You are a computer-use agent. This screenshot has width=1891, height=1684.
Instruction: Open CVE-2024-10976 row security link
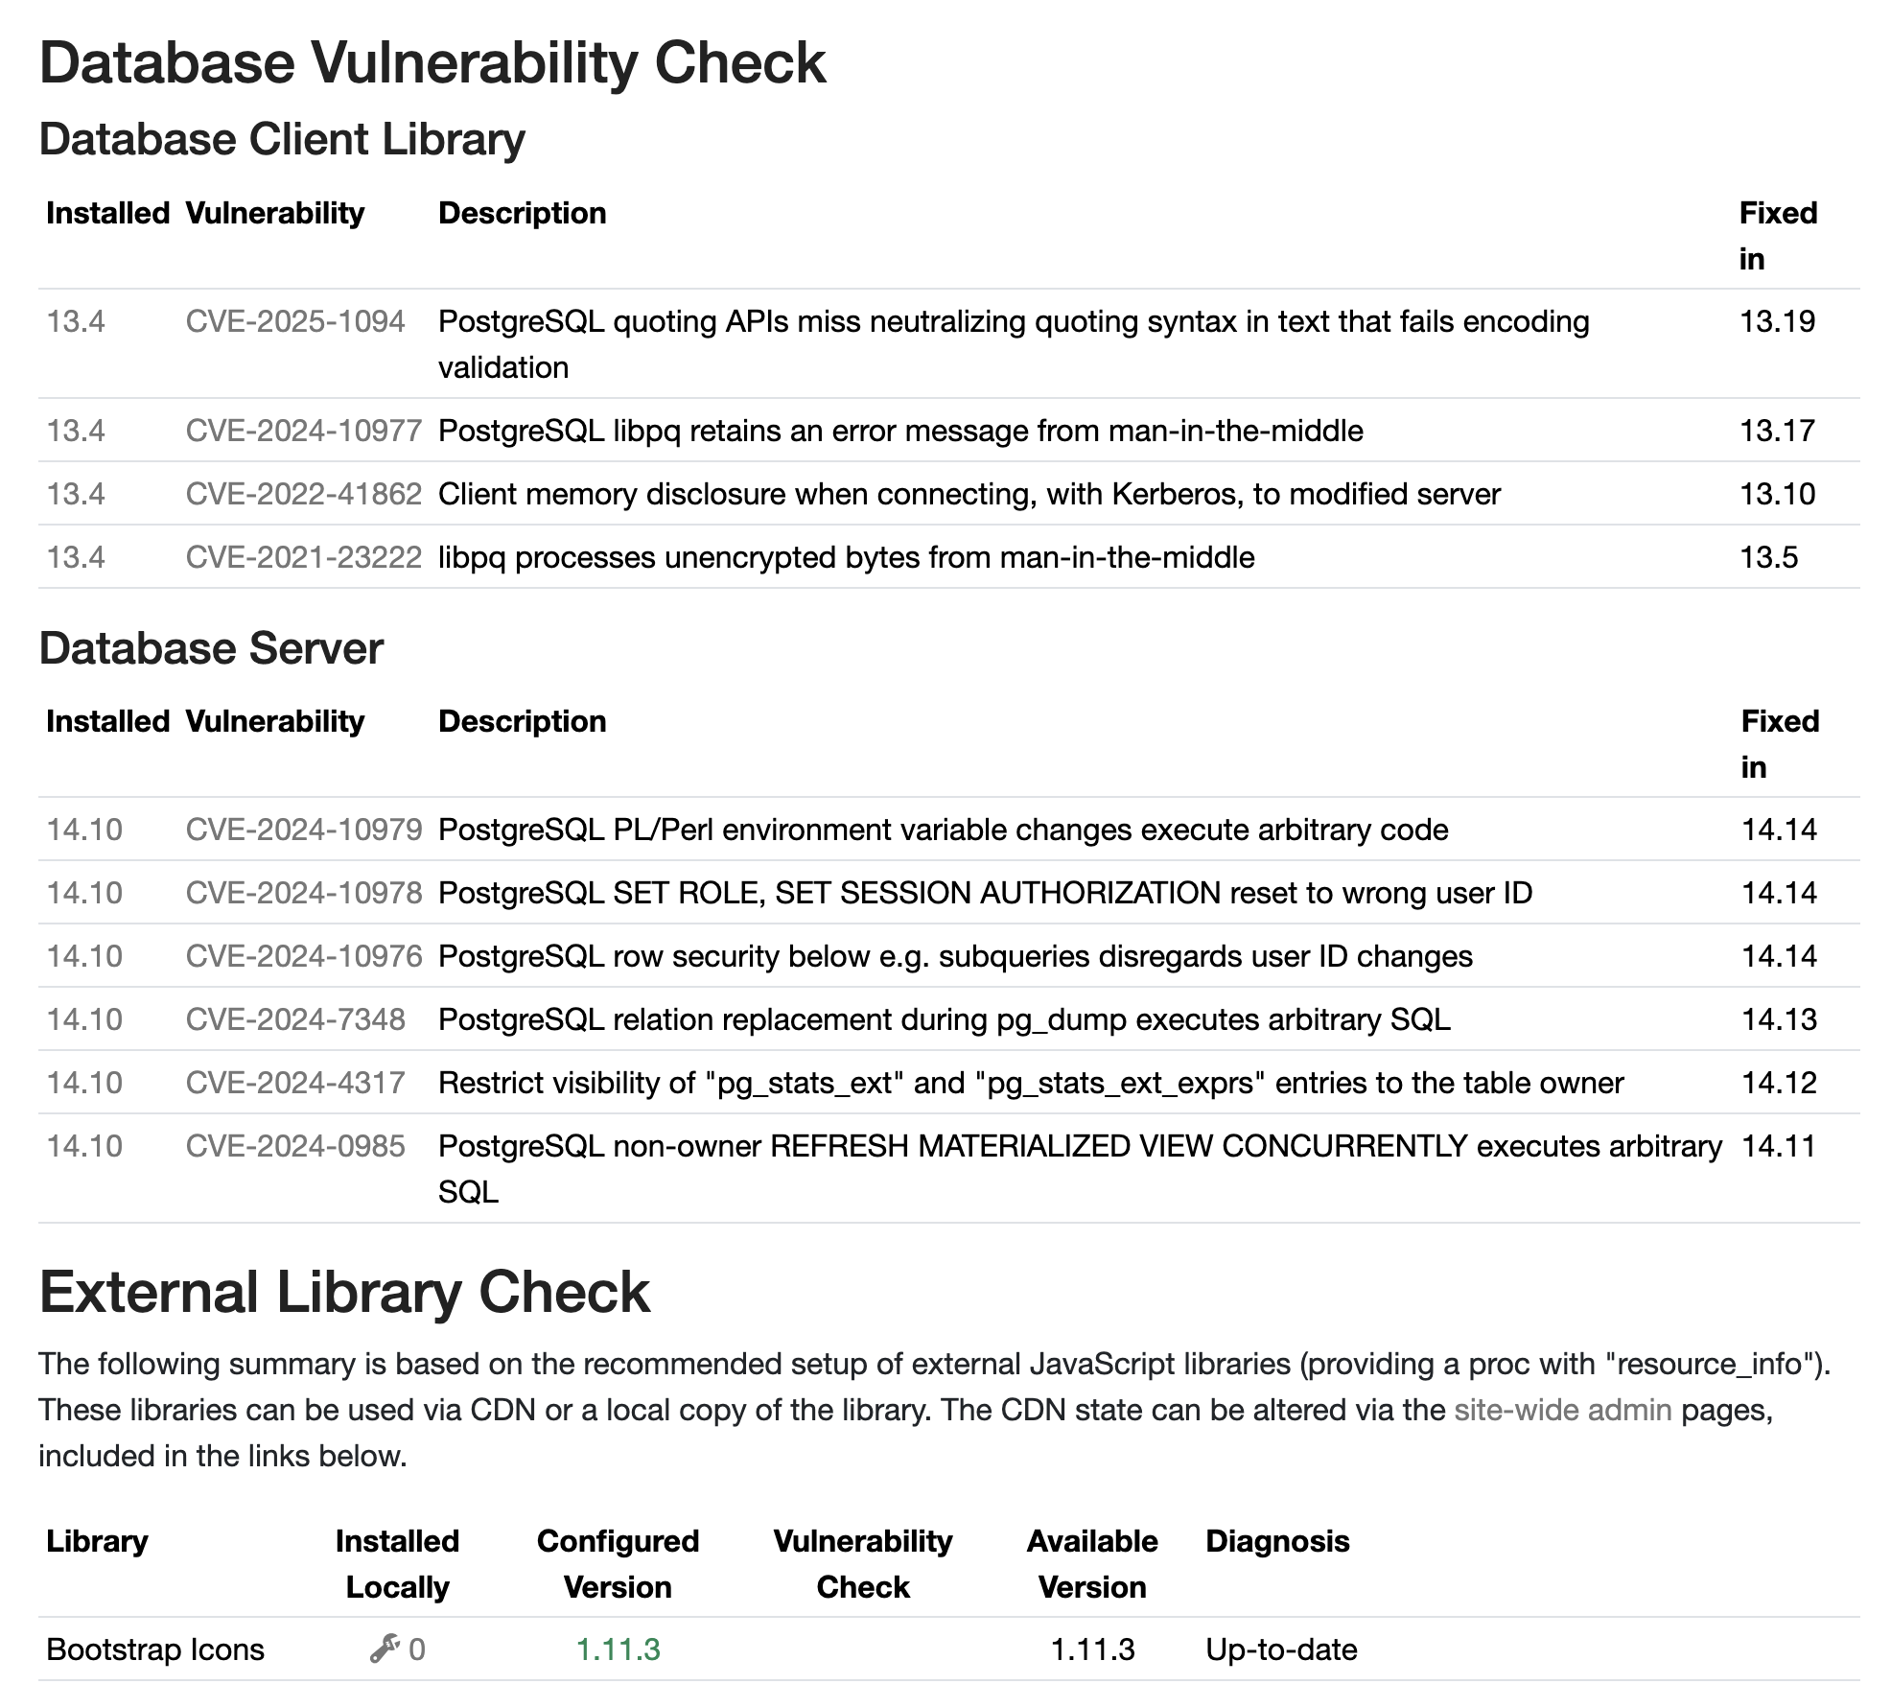[303, 956]
